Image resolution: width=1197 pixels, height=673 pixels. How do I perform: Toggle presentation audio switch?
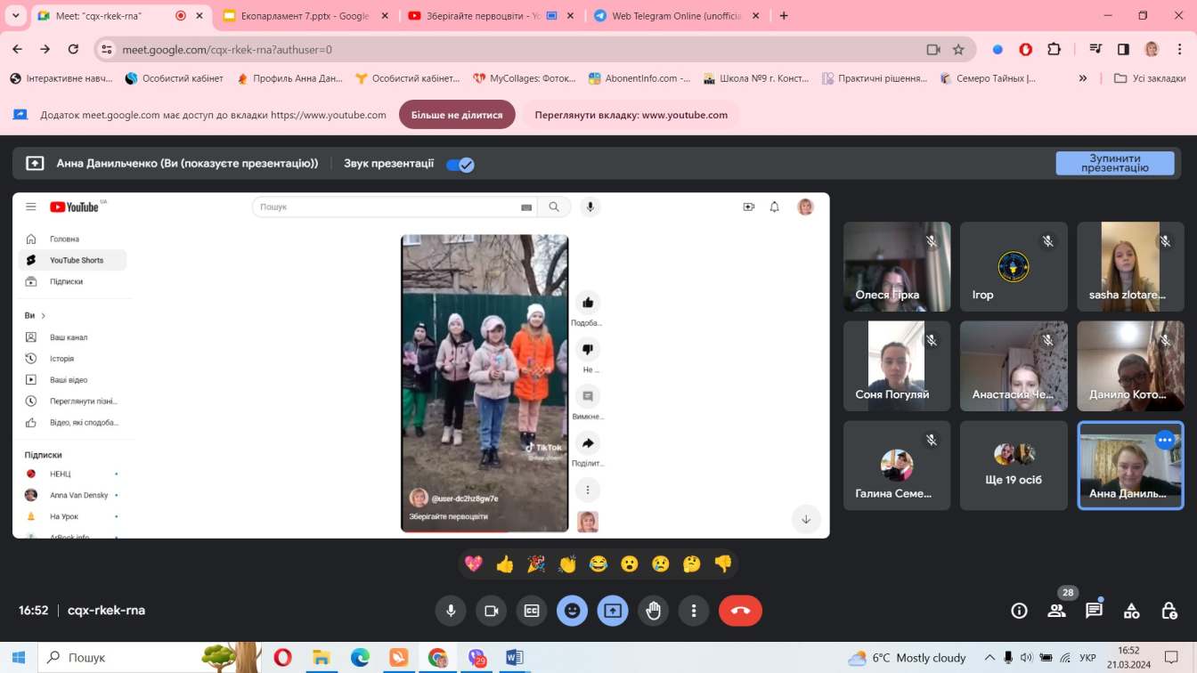pyautogui.click(x=460, y=164)
